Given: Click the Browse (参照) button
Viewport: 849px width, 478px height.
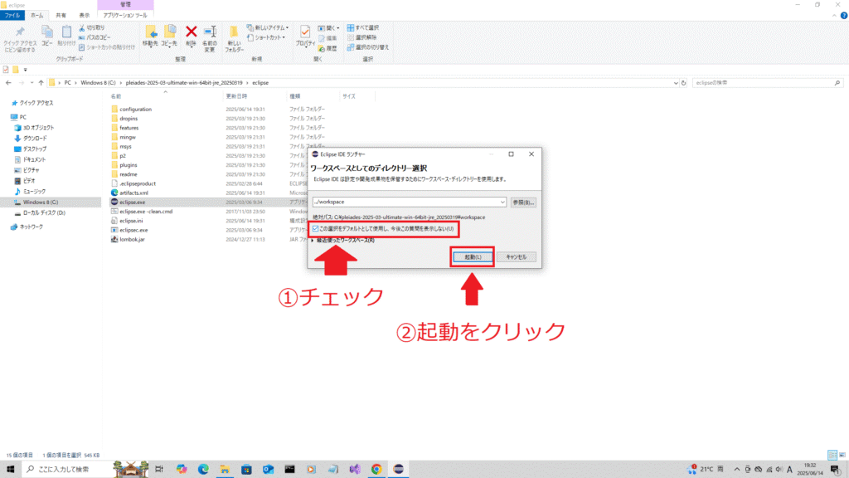Looking at the screenshot, I should [523, 202].
